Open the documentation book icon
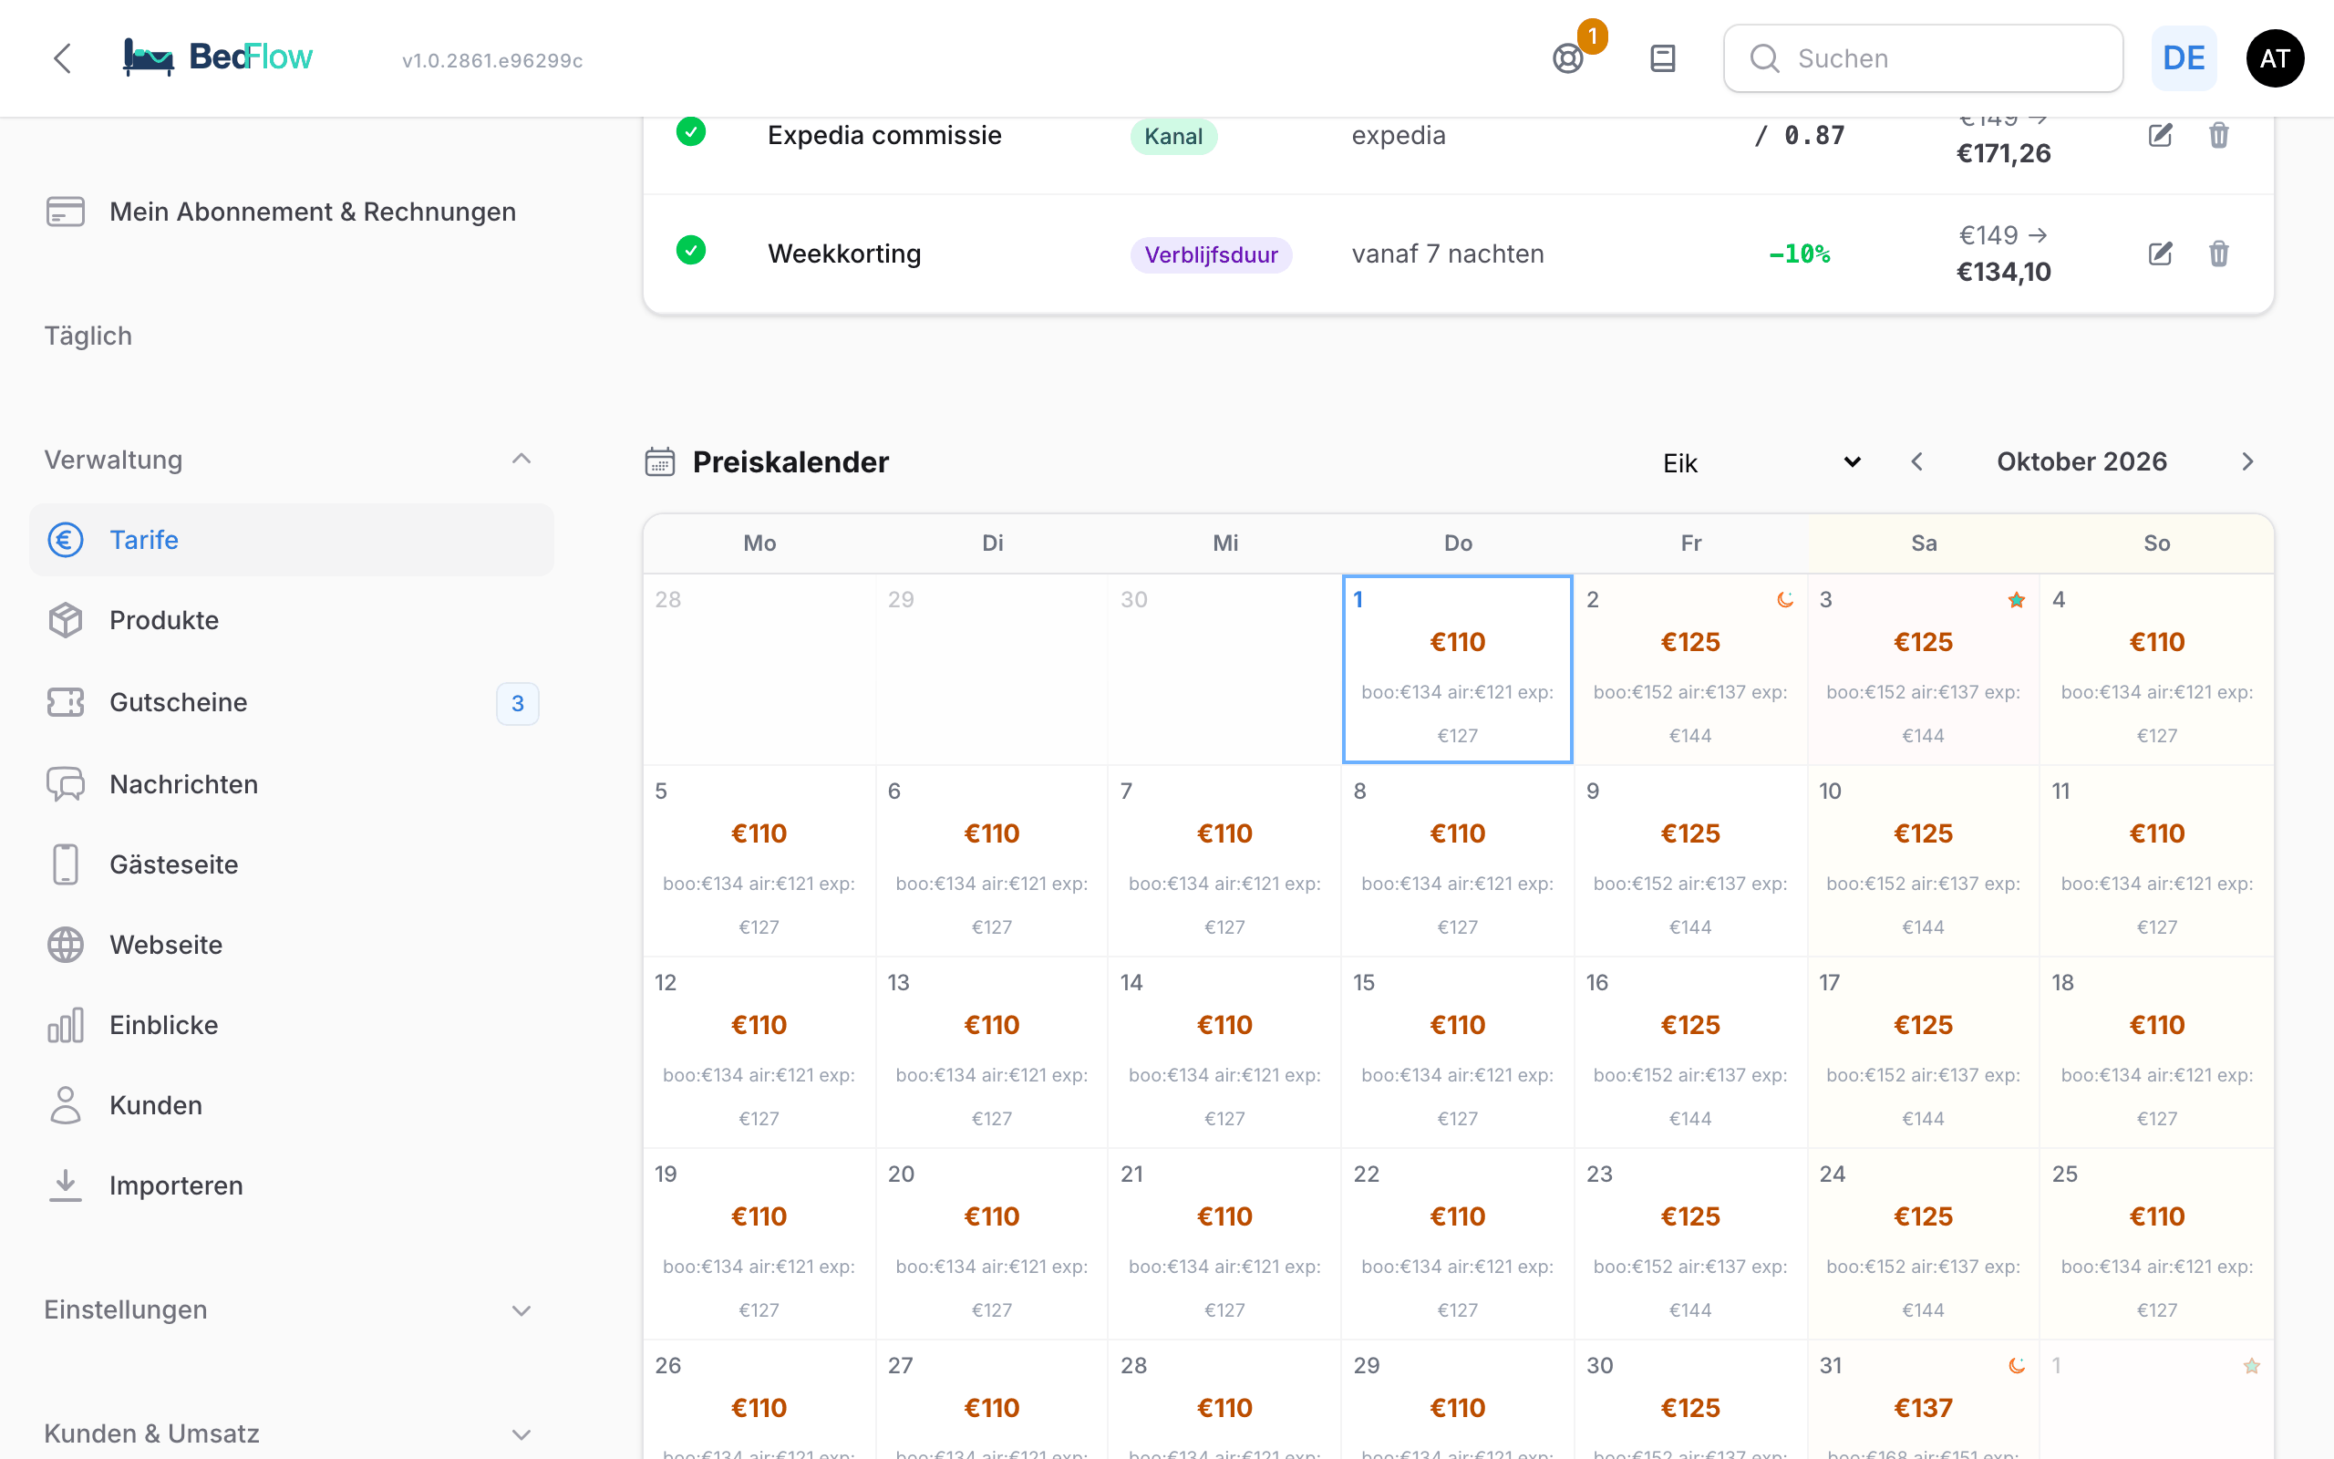This screenshot has height=1459, width=2334. pyautogui.click(x=1663, y=59)
